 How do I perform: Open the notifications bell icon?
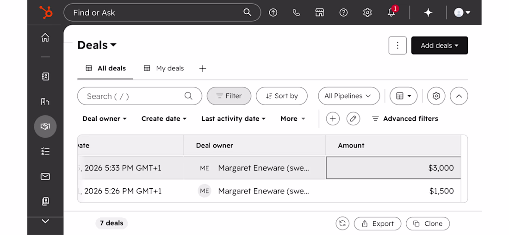[391, 12]
